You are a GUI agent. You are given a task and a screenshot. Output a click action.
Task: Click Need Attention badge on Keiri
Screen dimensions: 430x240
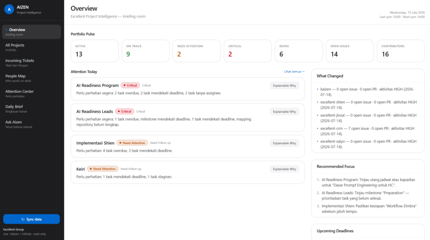coord(102,169)
